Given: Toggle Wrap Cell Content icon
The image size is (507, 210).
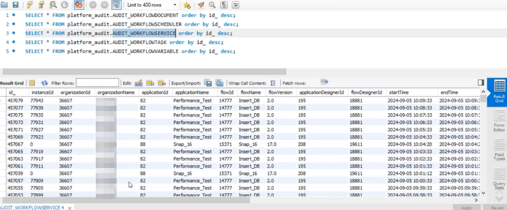Looking at the screenshot, I should [273, 83].
